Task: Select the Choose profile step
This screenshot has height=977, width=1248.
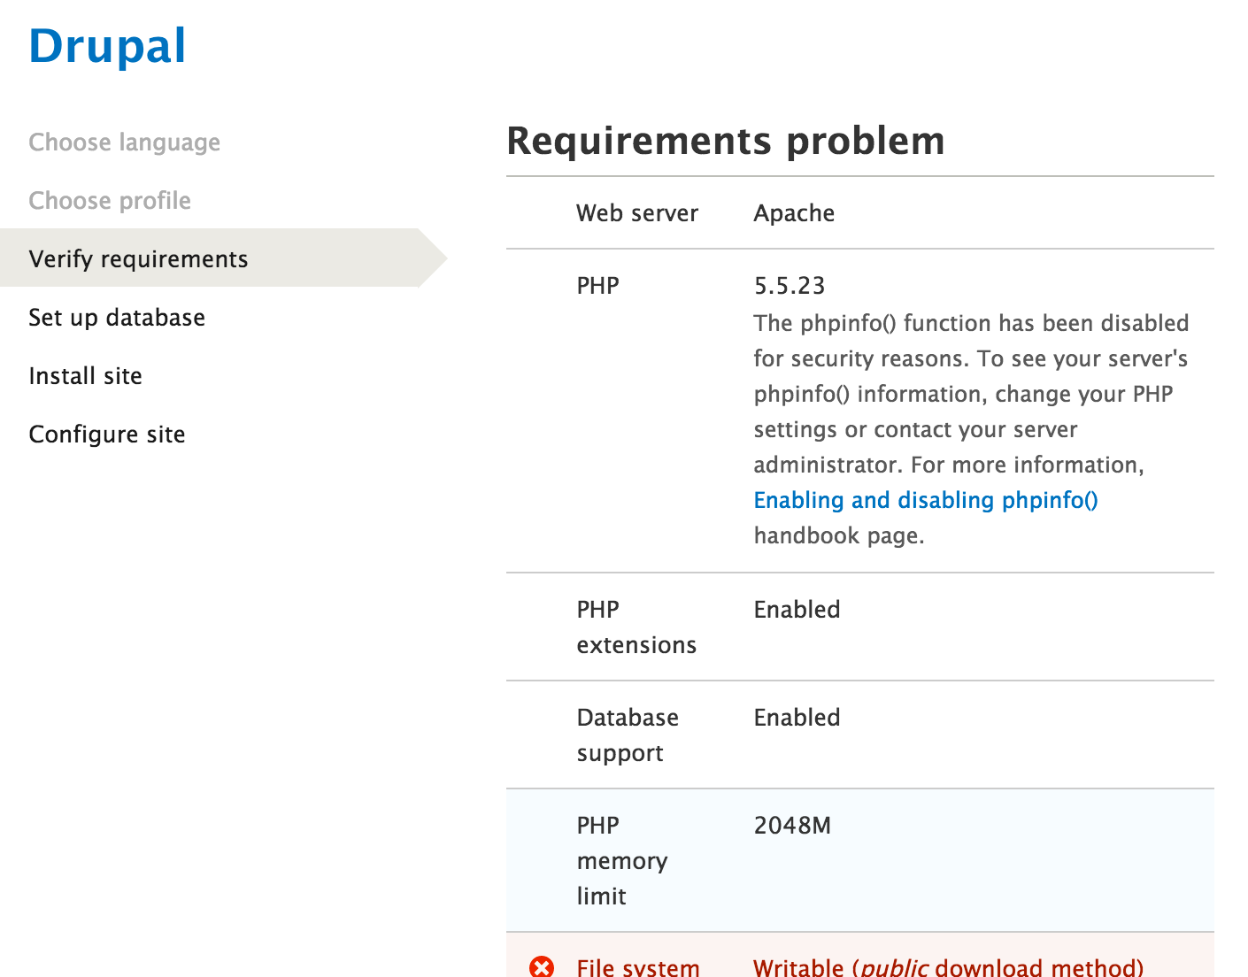Action: (x=109, y=200)
